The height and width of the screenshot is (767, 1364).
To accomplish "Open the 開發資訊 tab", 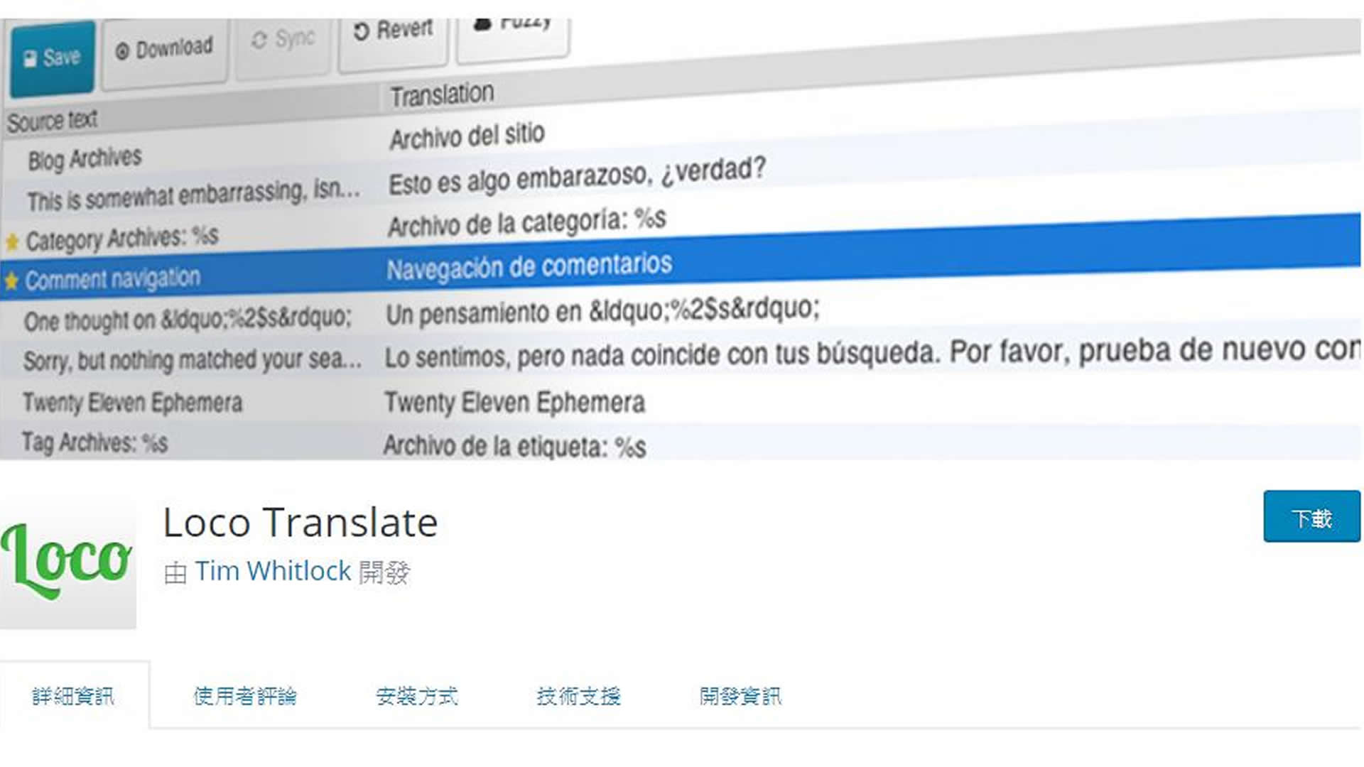I will pos(740,696).
